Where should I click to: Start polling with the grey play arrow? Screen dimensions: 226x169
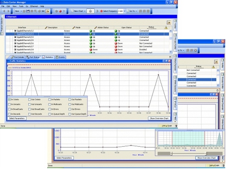coord(98,11)
